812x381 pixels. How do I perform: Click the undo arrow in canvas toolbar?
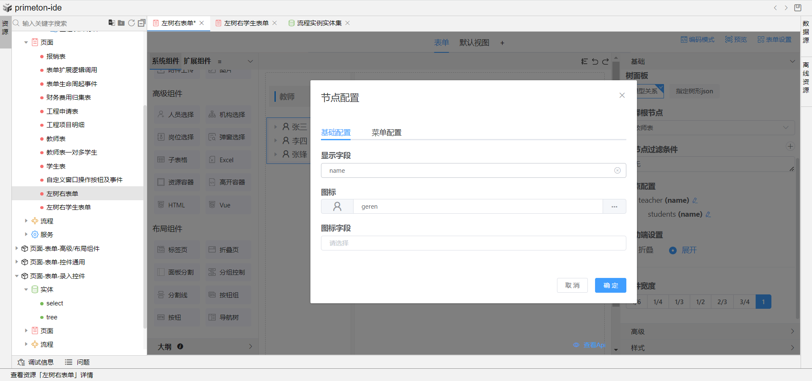pyautogui.click(x=595, y=62)
